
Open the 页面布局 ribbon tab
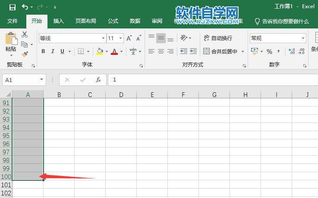(85, 21)
